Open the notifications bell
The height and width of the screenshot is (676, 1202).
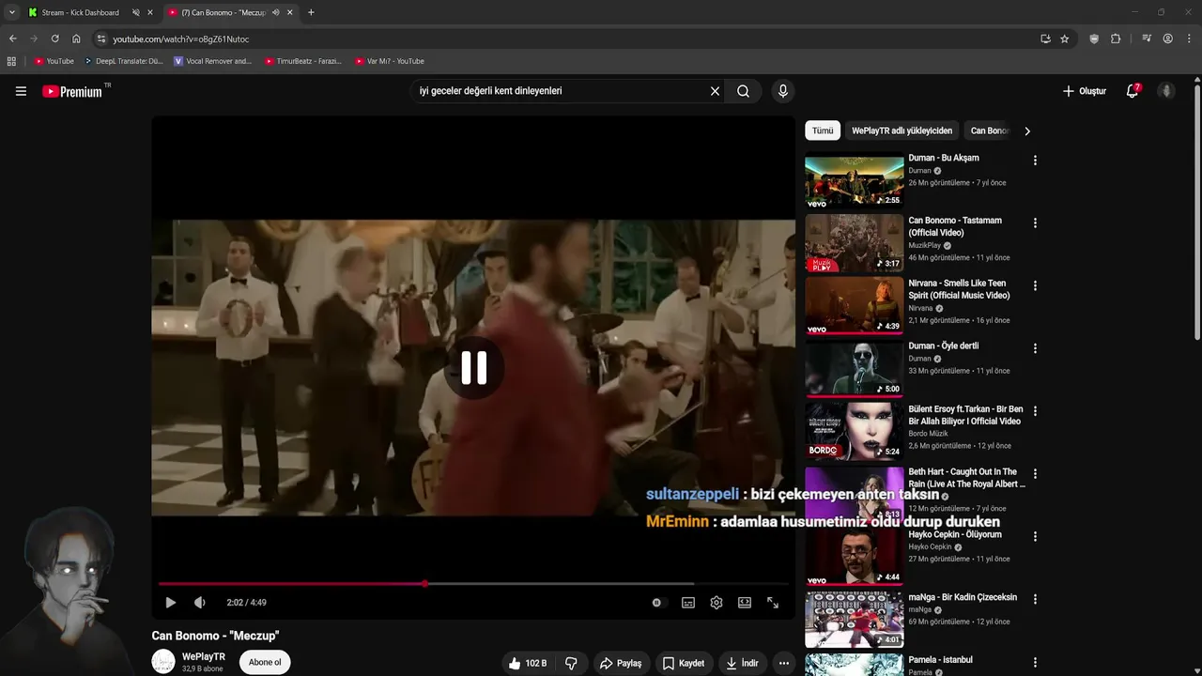[x=1133, y=91]
